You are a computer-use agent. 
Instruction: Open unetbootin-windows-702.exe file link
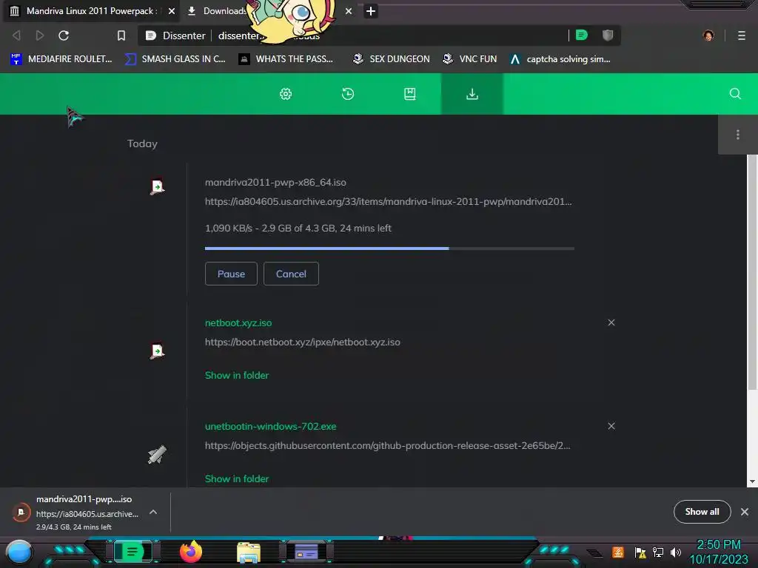pos(271,427)
